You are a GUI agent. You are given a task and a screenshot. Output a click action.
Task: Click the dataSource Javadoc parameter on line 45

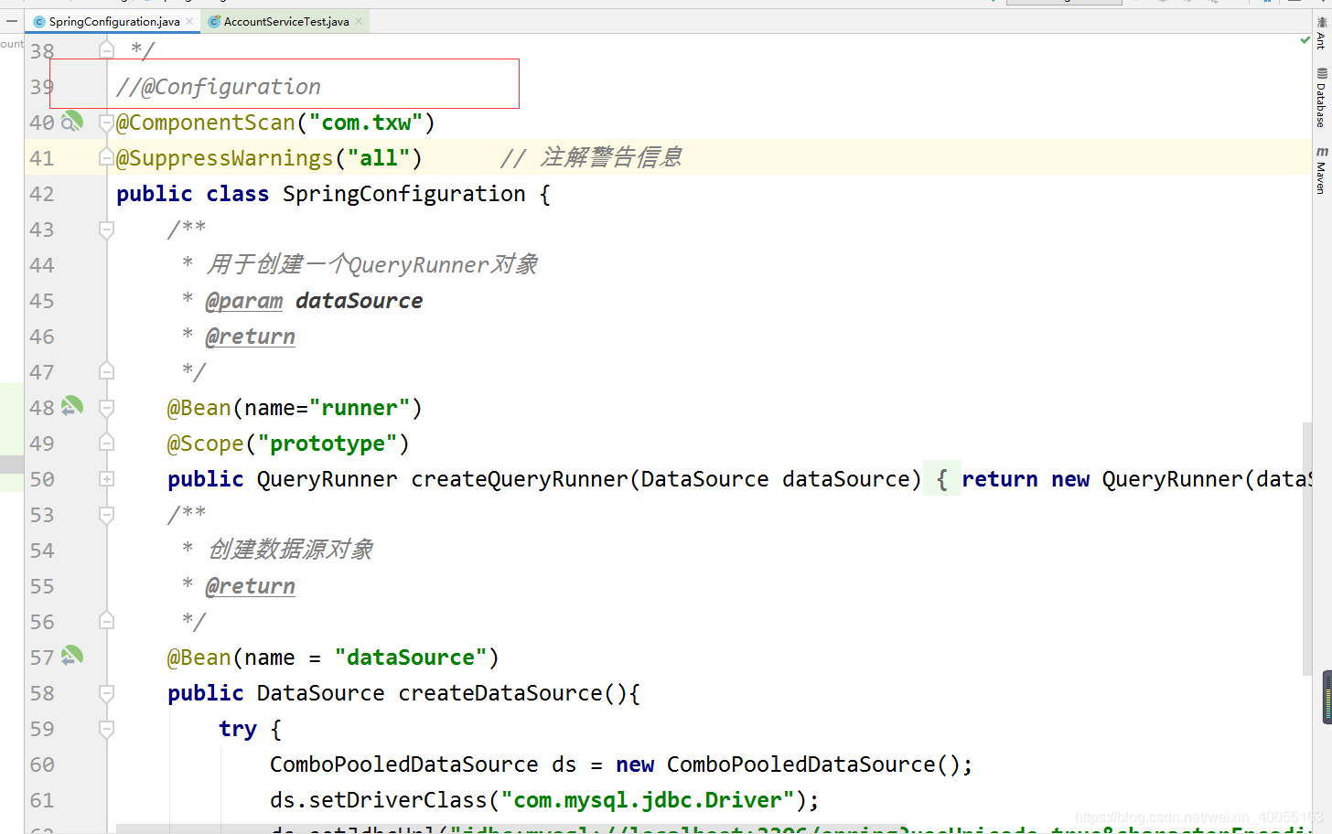coord(360,301)
